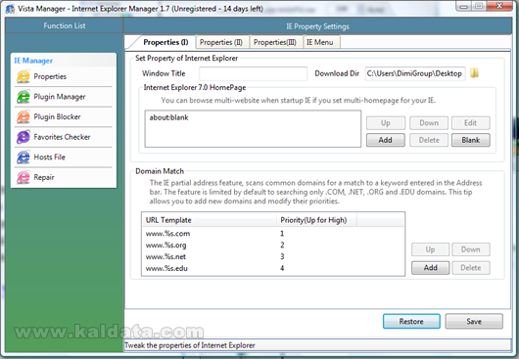Click the Blank homepage button
This screenshot has height=359, width=519.
click(x=470, y=140)
